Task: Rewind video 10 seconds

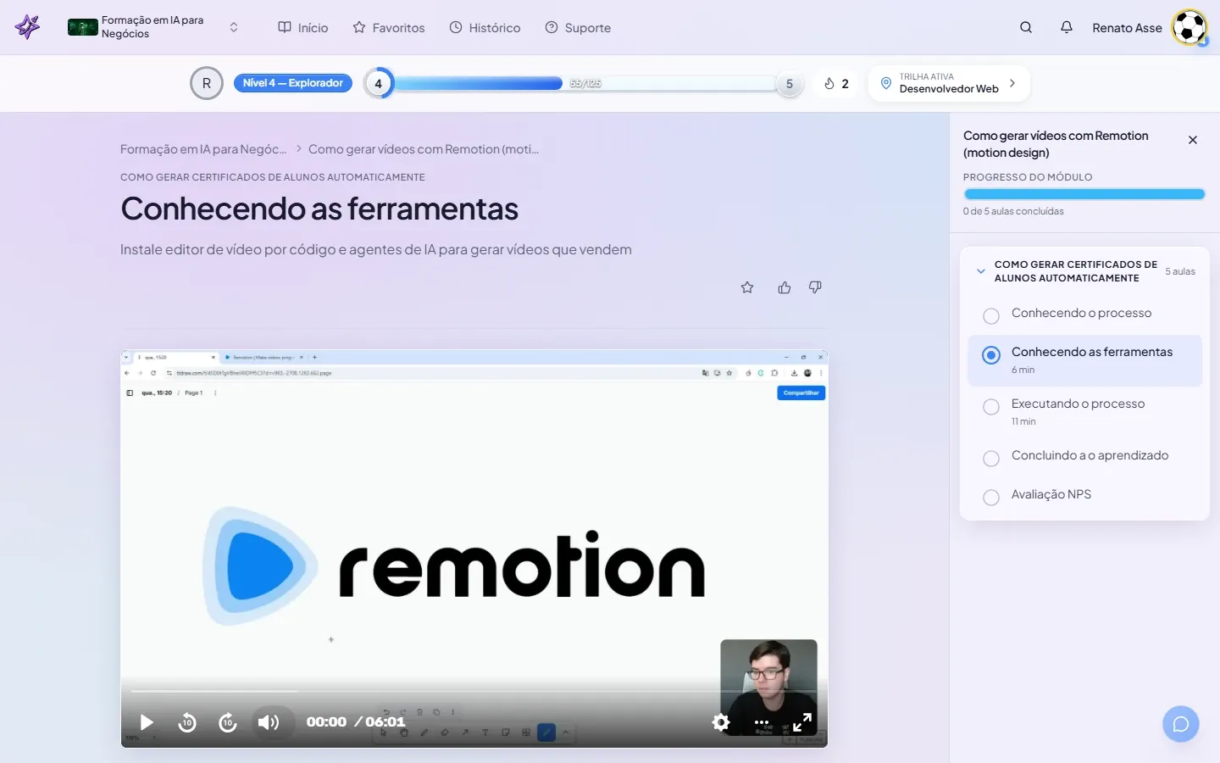Action: [x=187, y=722]
